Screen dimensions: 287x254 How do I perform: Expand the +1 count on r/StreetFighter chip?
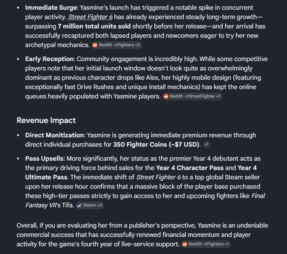click(x=218, y=96)
